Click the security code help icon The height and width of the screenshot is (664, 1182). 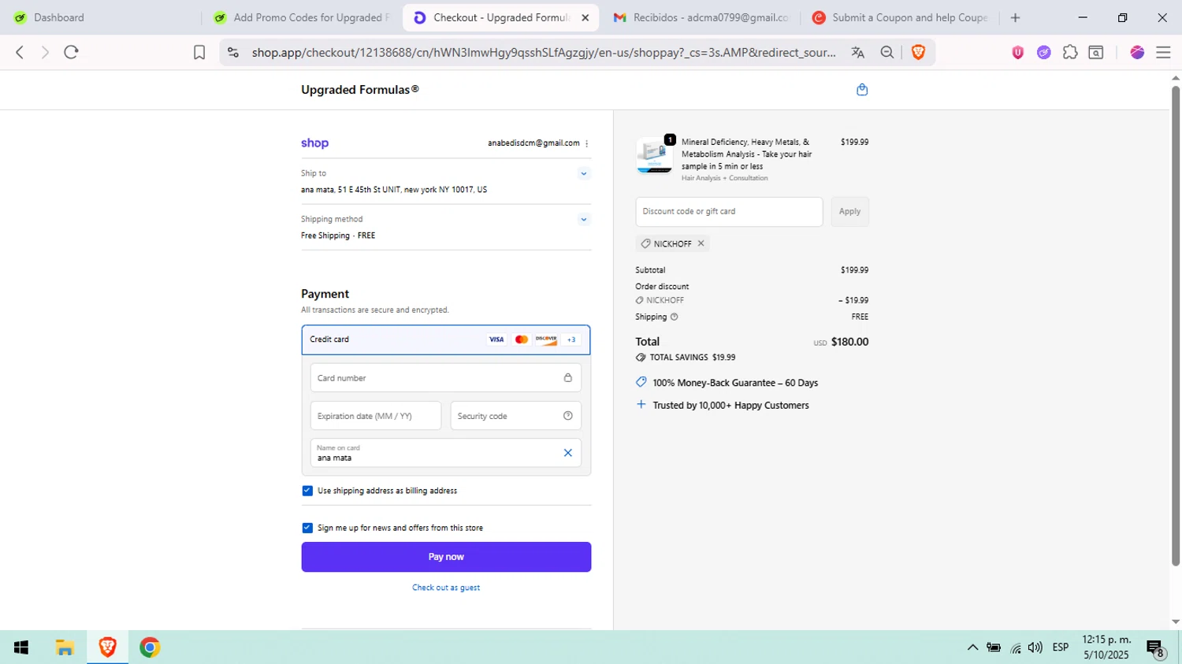(567, 416)
